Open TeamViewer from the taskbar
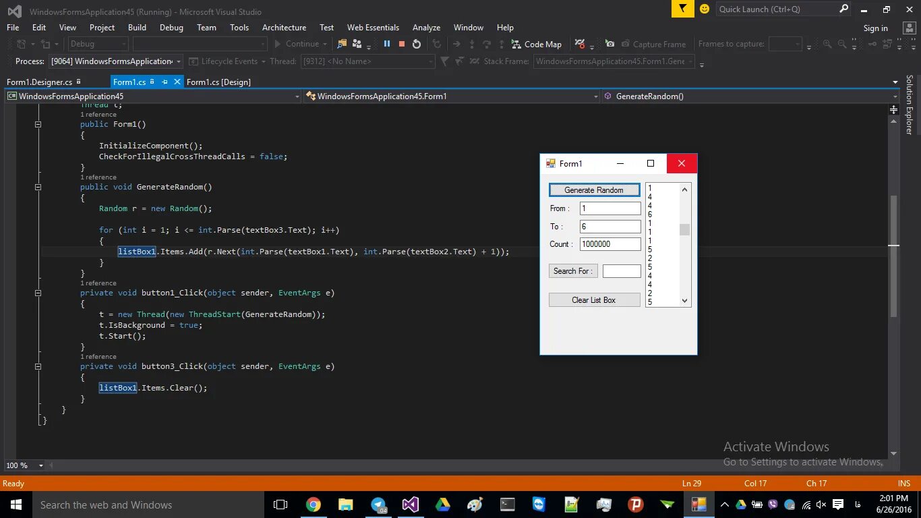The height and width of the screenshot is (518, 921). [539, 505]
